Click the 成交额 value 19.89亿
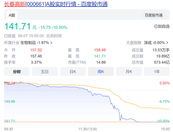This screenshot has width=173, height=132. pos(163,56)
